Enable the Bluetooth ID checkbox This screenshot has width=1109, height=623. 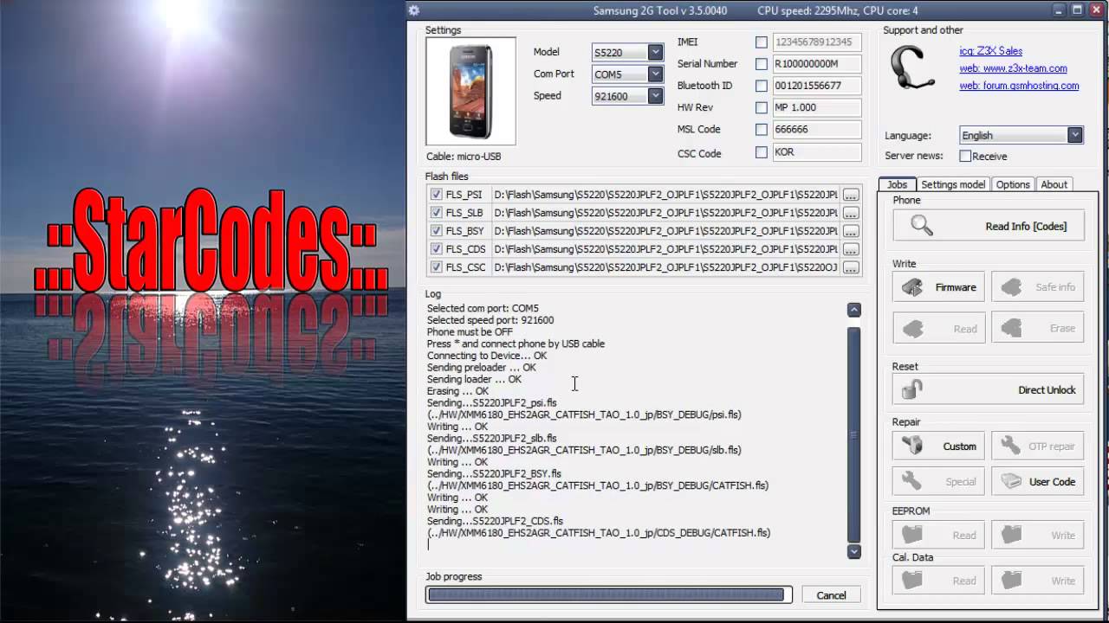[762, 86]
